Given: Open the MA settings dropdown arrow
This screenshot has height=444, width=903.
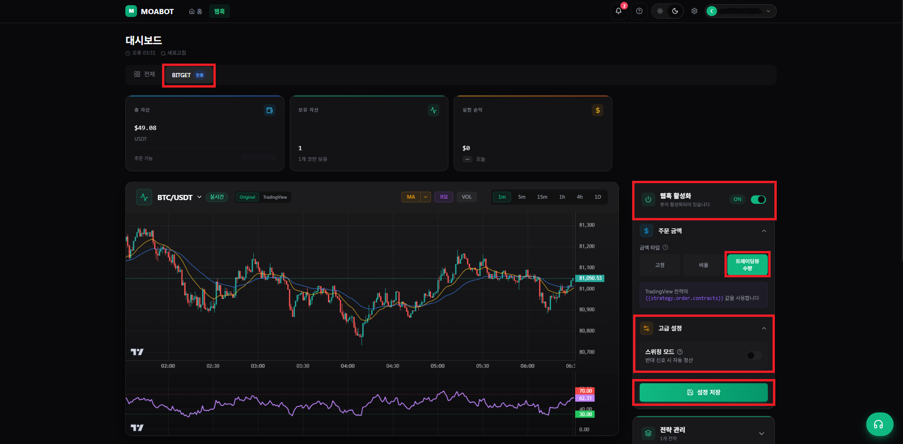Looking at the screenshot, I should click(x=426, y=197).
